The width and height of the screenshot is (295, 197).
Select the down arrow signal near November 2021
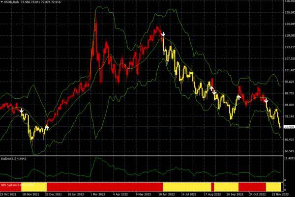point(22,111)
